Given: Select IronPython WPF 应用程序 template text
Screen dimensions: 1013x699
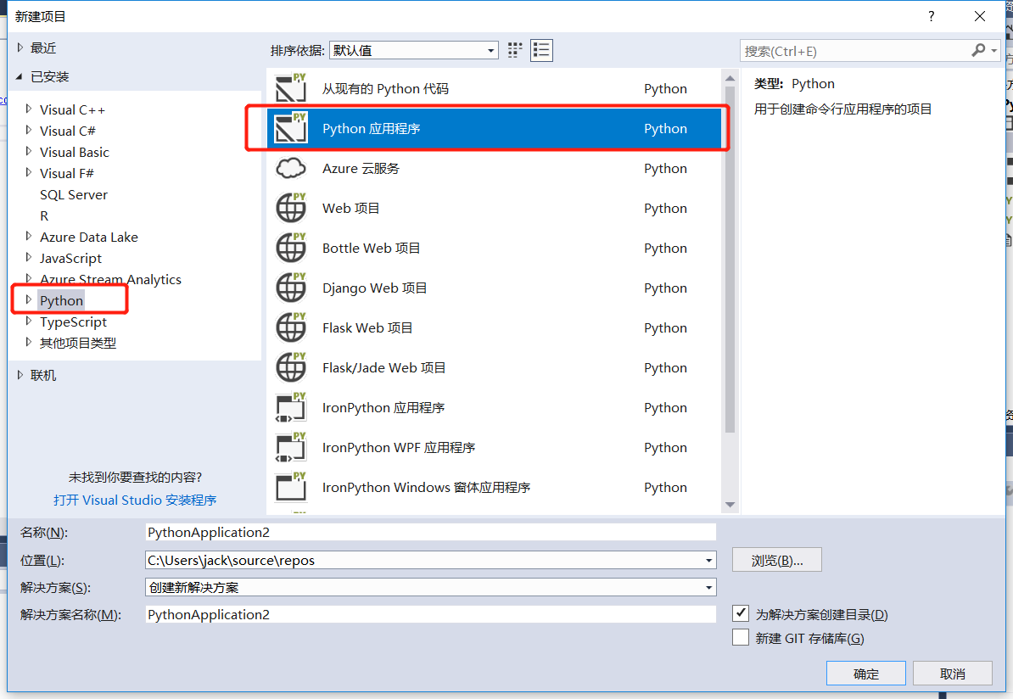Looking at the screenshot, I should pos(399,448).
